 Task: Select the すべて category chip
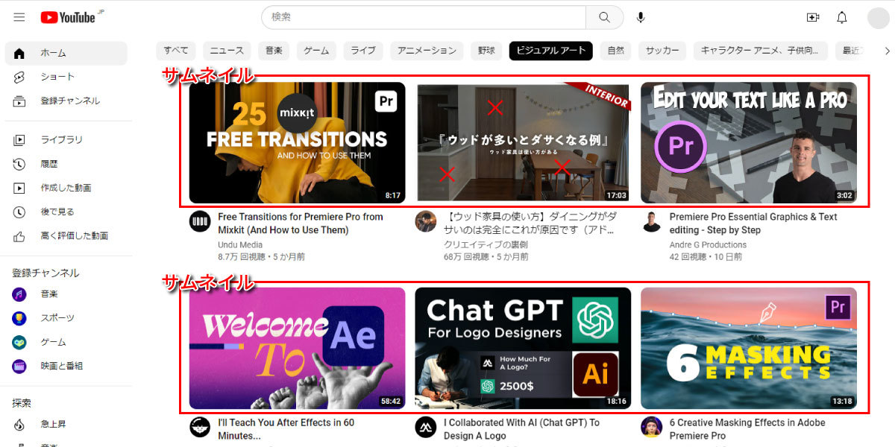pos(176,51)
